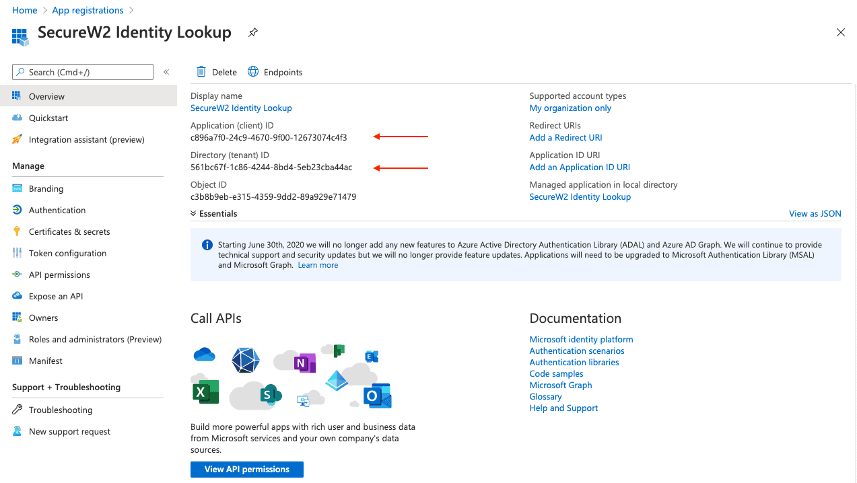Image resolution: width=857 pixels, height=483 pixels.
Task: Pin the SecureW2 Identity Lookup blade
Action: point(253,32)
